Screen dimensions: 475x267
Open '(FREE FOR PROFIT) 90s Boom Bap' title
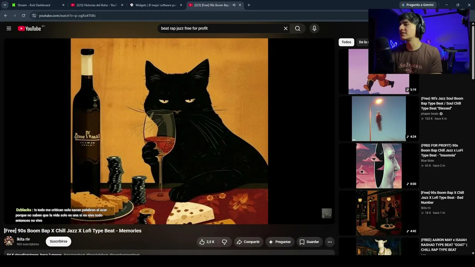click(442, 151)
